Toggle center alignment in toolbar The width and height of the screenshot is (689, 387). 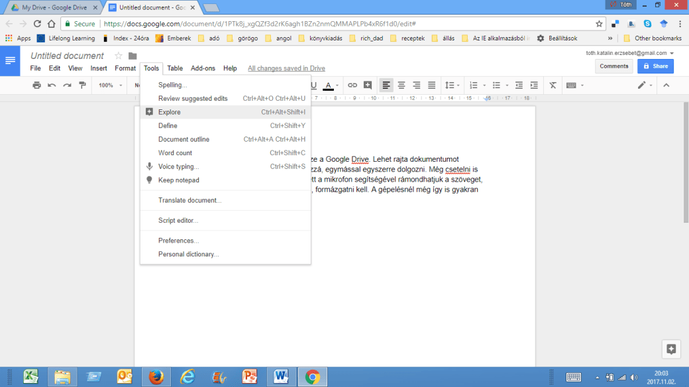click(x=401, y=85)
